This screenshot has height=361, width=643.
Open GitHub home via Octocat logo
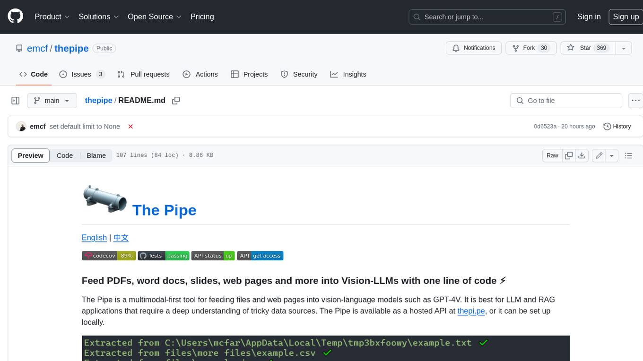tap(16, 17)
